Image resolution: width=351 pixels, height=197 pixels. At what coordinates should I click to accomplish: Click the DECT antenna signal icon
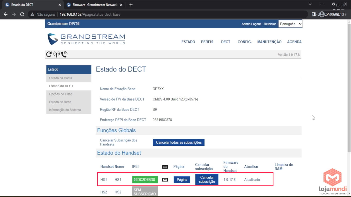coord(57,54)
